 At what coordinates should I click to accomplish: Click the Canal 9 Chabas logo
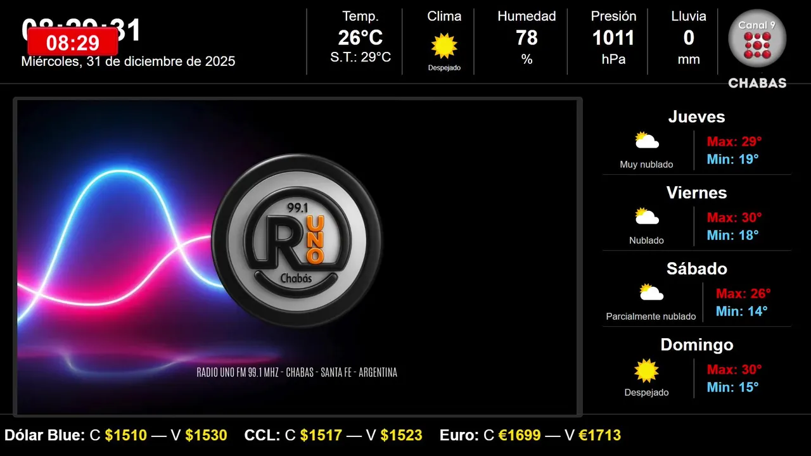[757, 49]
